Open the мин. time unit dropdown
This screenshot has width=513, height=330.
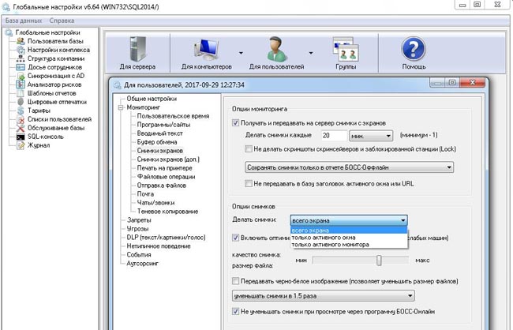[x=371, y=136]
